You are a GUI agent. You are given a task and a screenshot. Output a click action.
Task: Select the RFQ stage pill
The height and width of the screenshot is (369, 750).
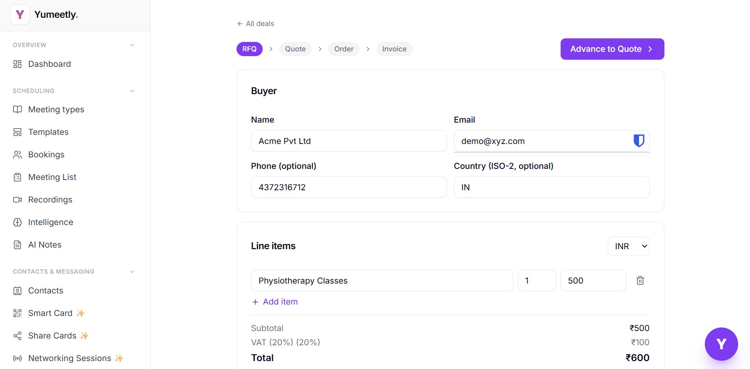[250, 49]
